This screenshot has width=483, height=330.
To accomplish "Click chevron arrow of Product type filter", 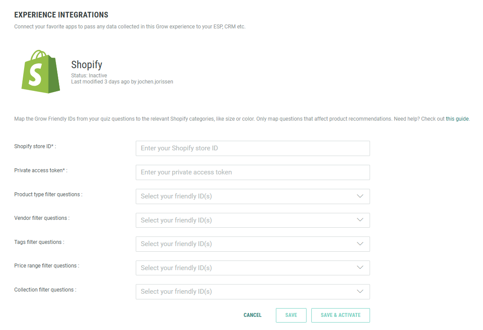I will point(360,196).
